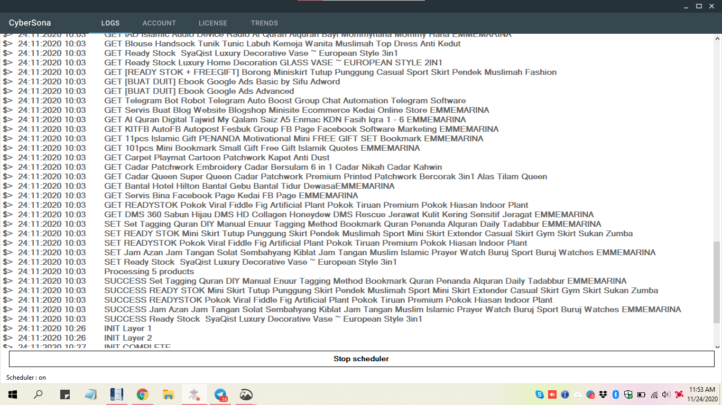
Task: Click the Stop scheduler button
Action: point(362,359)
